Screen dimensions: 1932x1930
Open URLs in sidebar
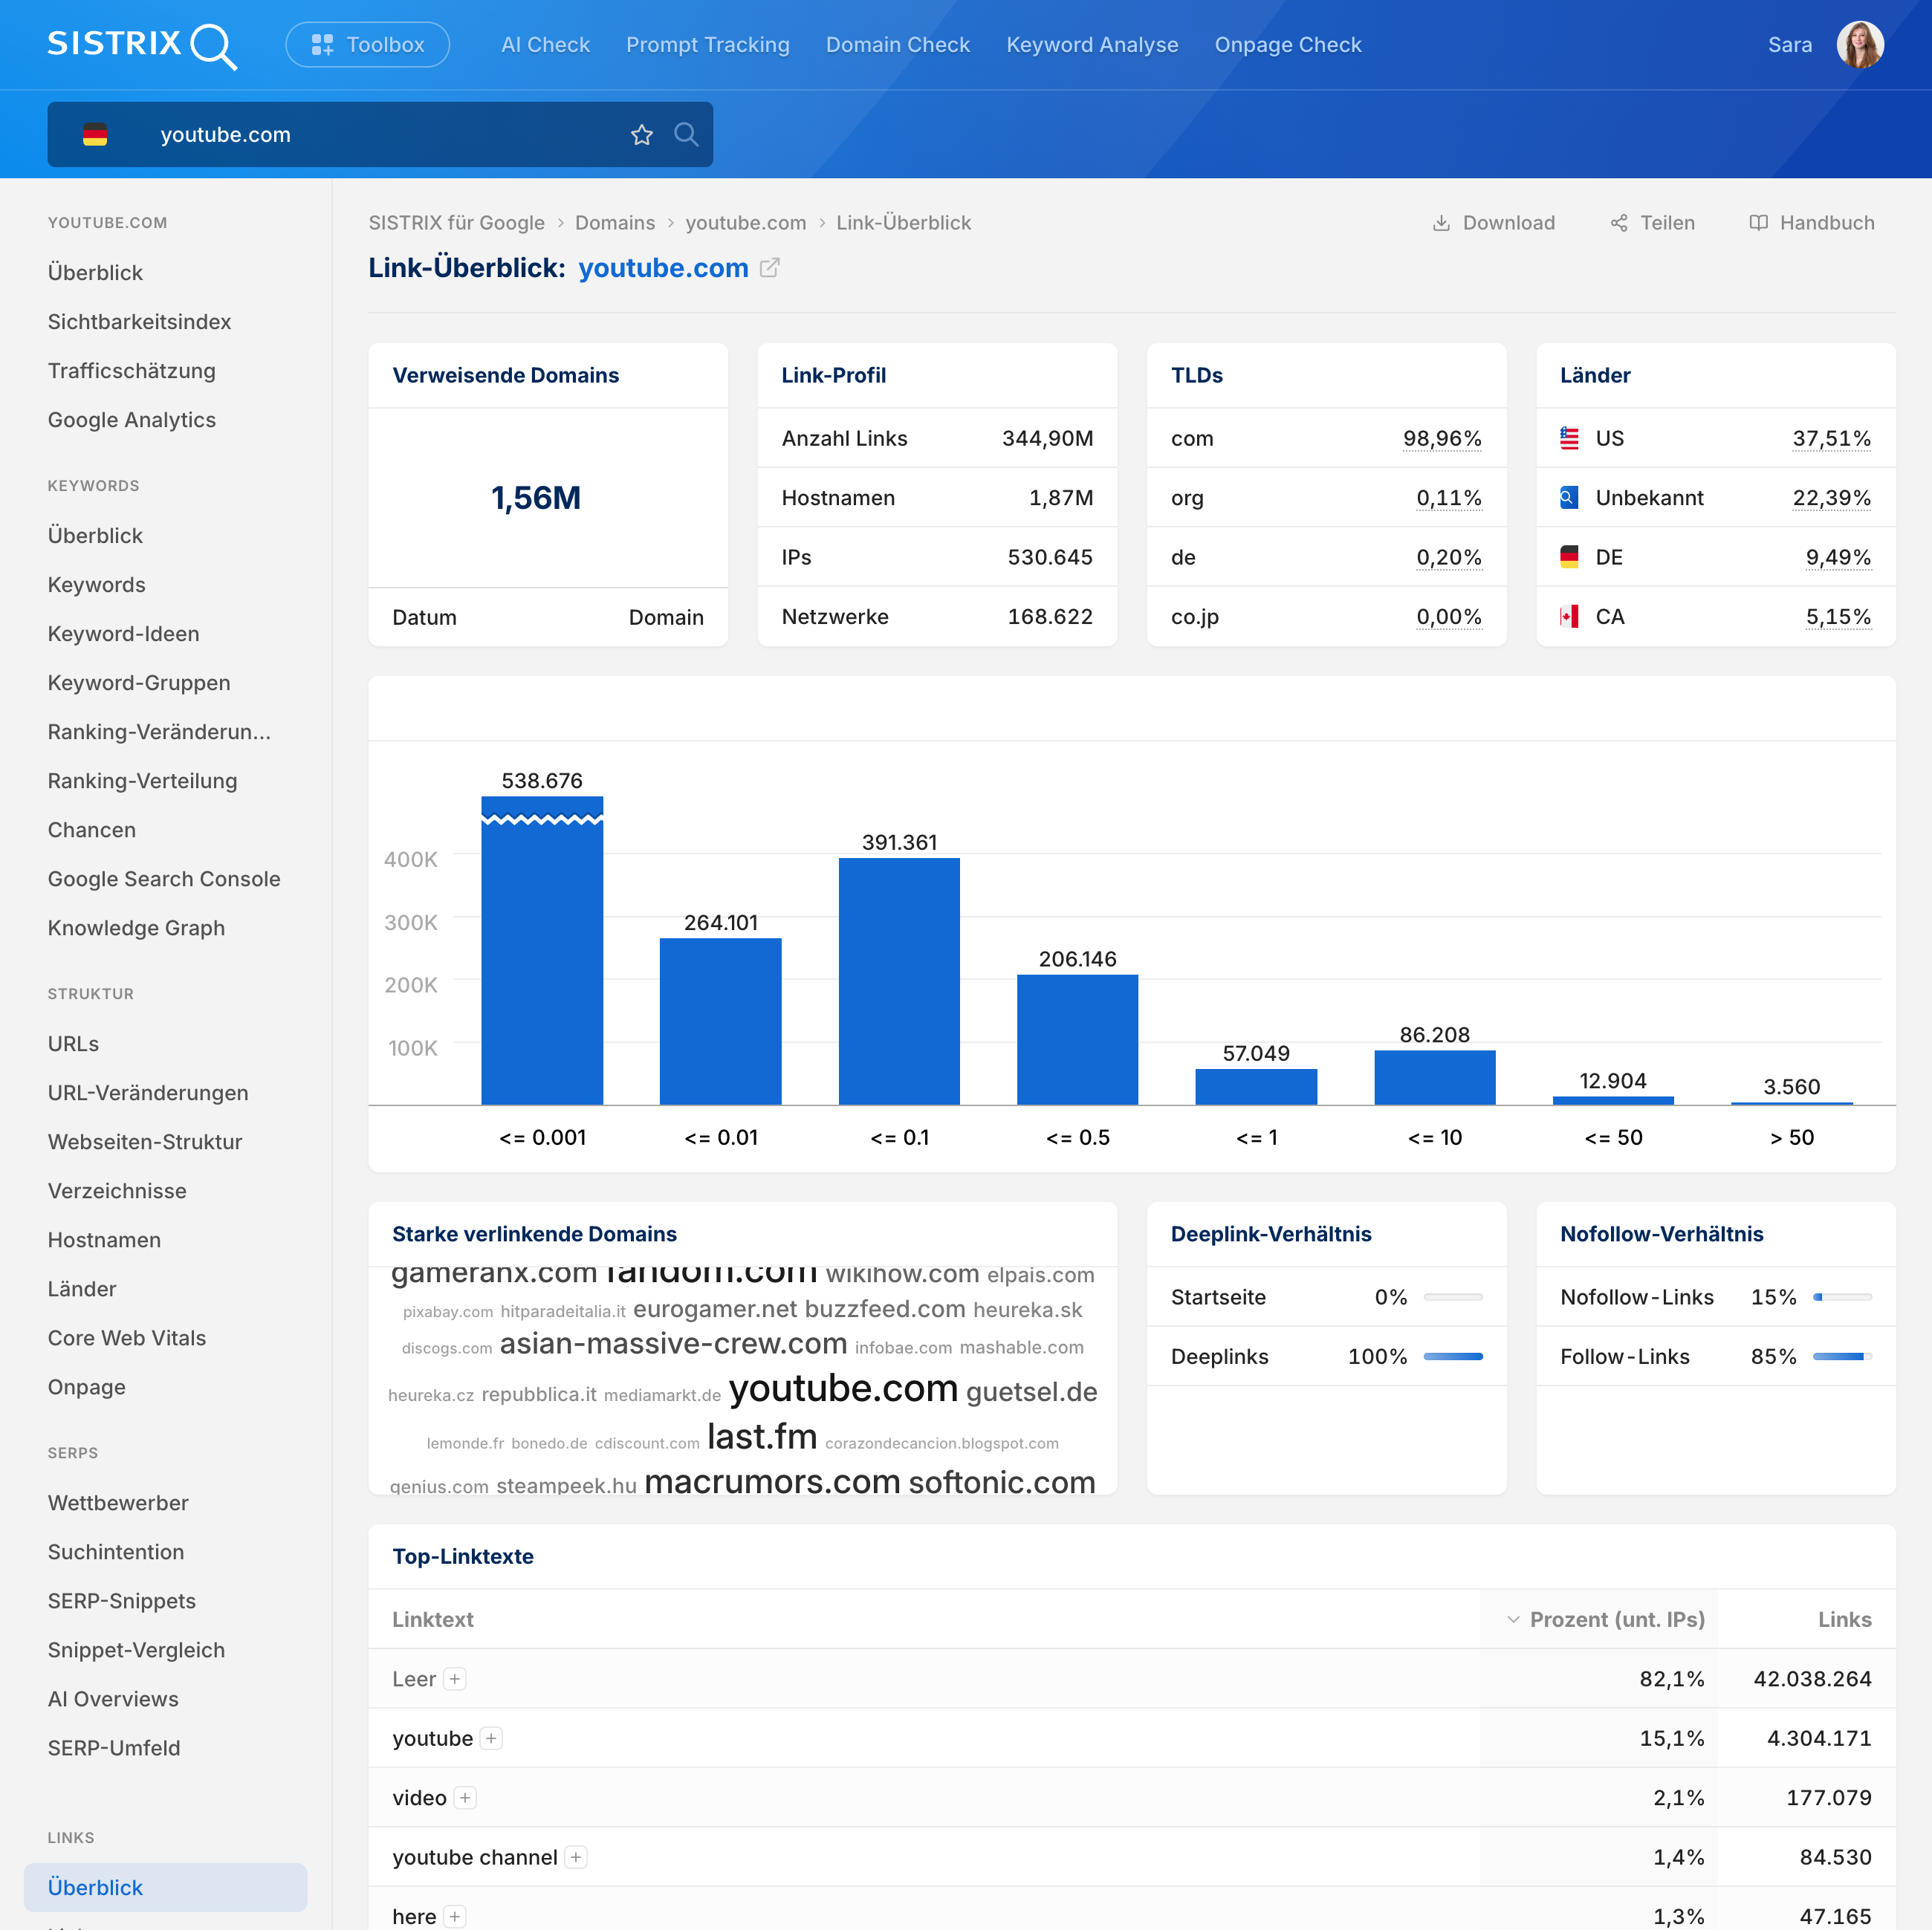click(x=73, y=1044)
